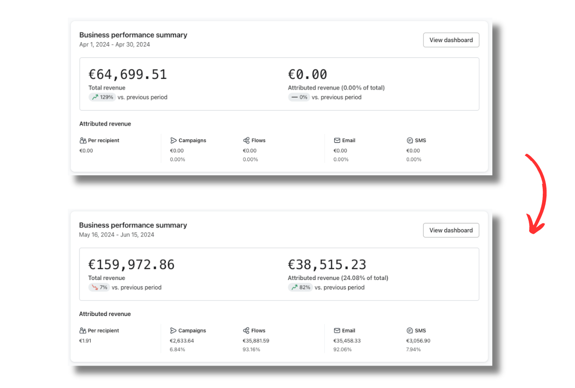
Task: Click the green 129% upward trend badge
Action: [102, 97]
